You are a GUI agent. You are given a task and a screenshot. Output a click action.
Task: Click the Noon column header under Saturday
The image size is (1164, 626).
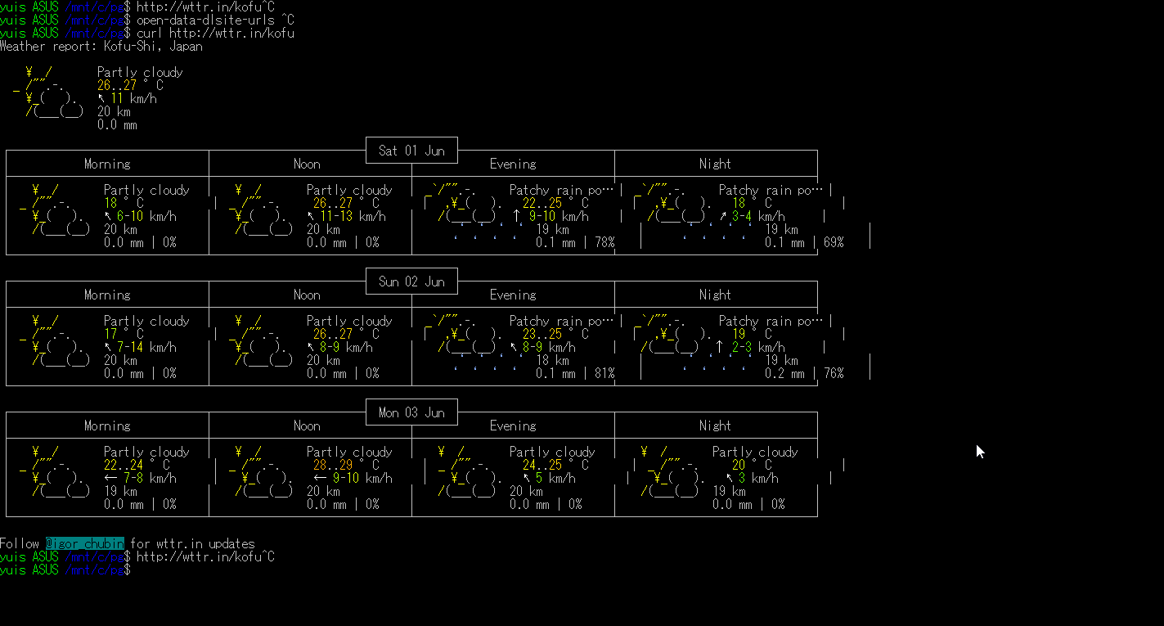tap(307, 164)
